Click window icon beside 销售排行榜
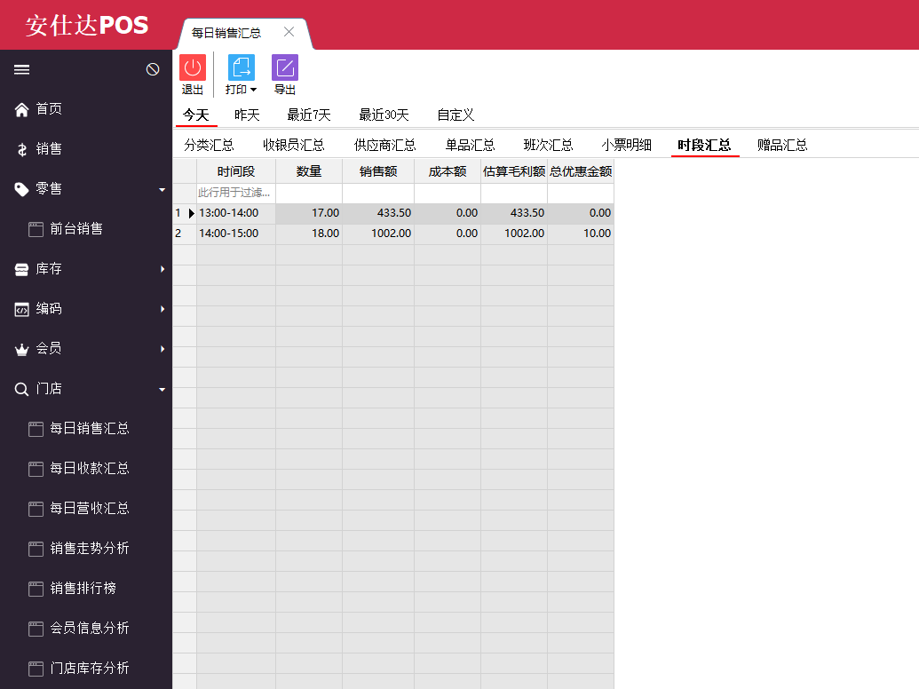 click(36, 589)
